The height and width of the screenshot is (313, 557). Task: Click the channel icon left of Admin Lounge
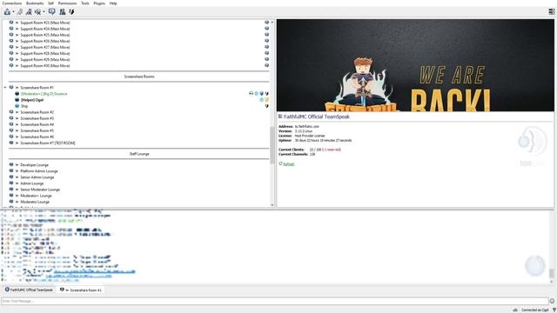coord(11,183)
